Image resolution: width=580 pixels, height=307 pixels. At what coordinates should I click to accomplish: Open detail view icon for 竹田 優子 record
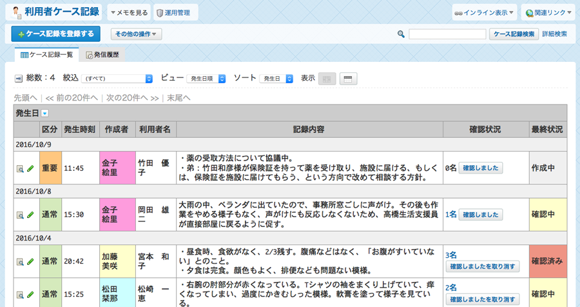click(20, 168)
